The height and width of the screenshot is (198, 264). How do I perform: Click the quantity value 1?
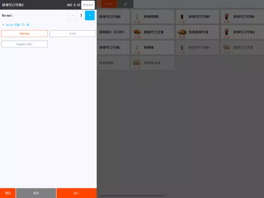coord(81,15)
